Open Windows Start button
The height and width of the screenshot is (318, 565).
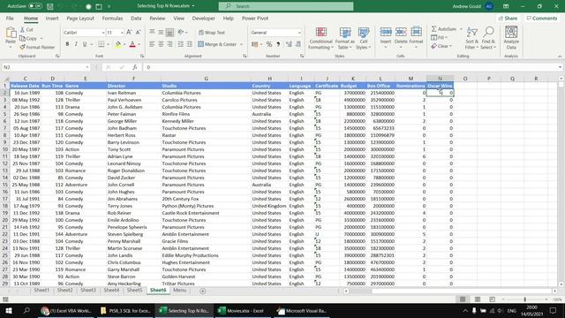[x=9, y=310]
